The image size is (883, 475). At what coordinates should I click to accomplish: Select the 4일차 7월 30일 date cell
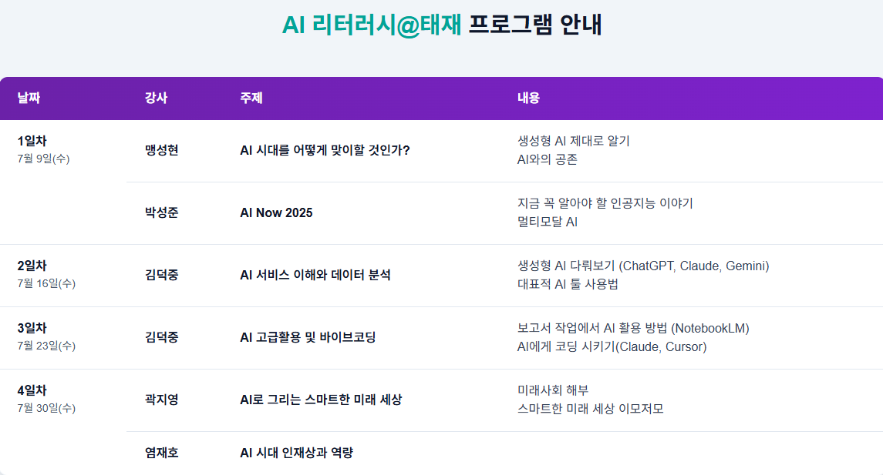pyautogui.click(x=46, y=399)
